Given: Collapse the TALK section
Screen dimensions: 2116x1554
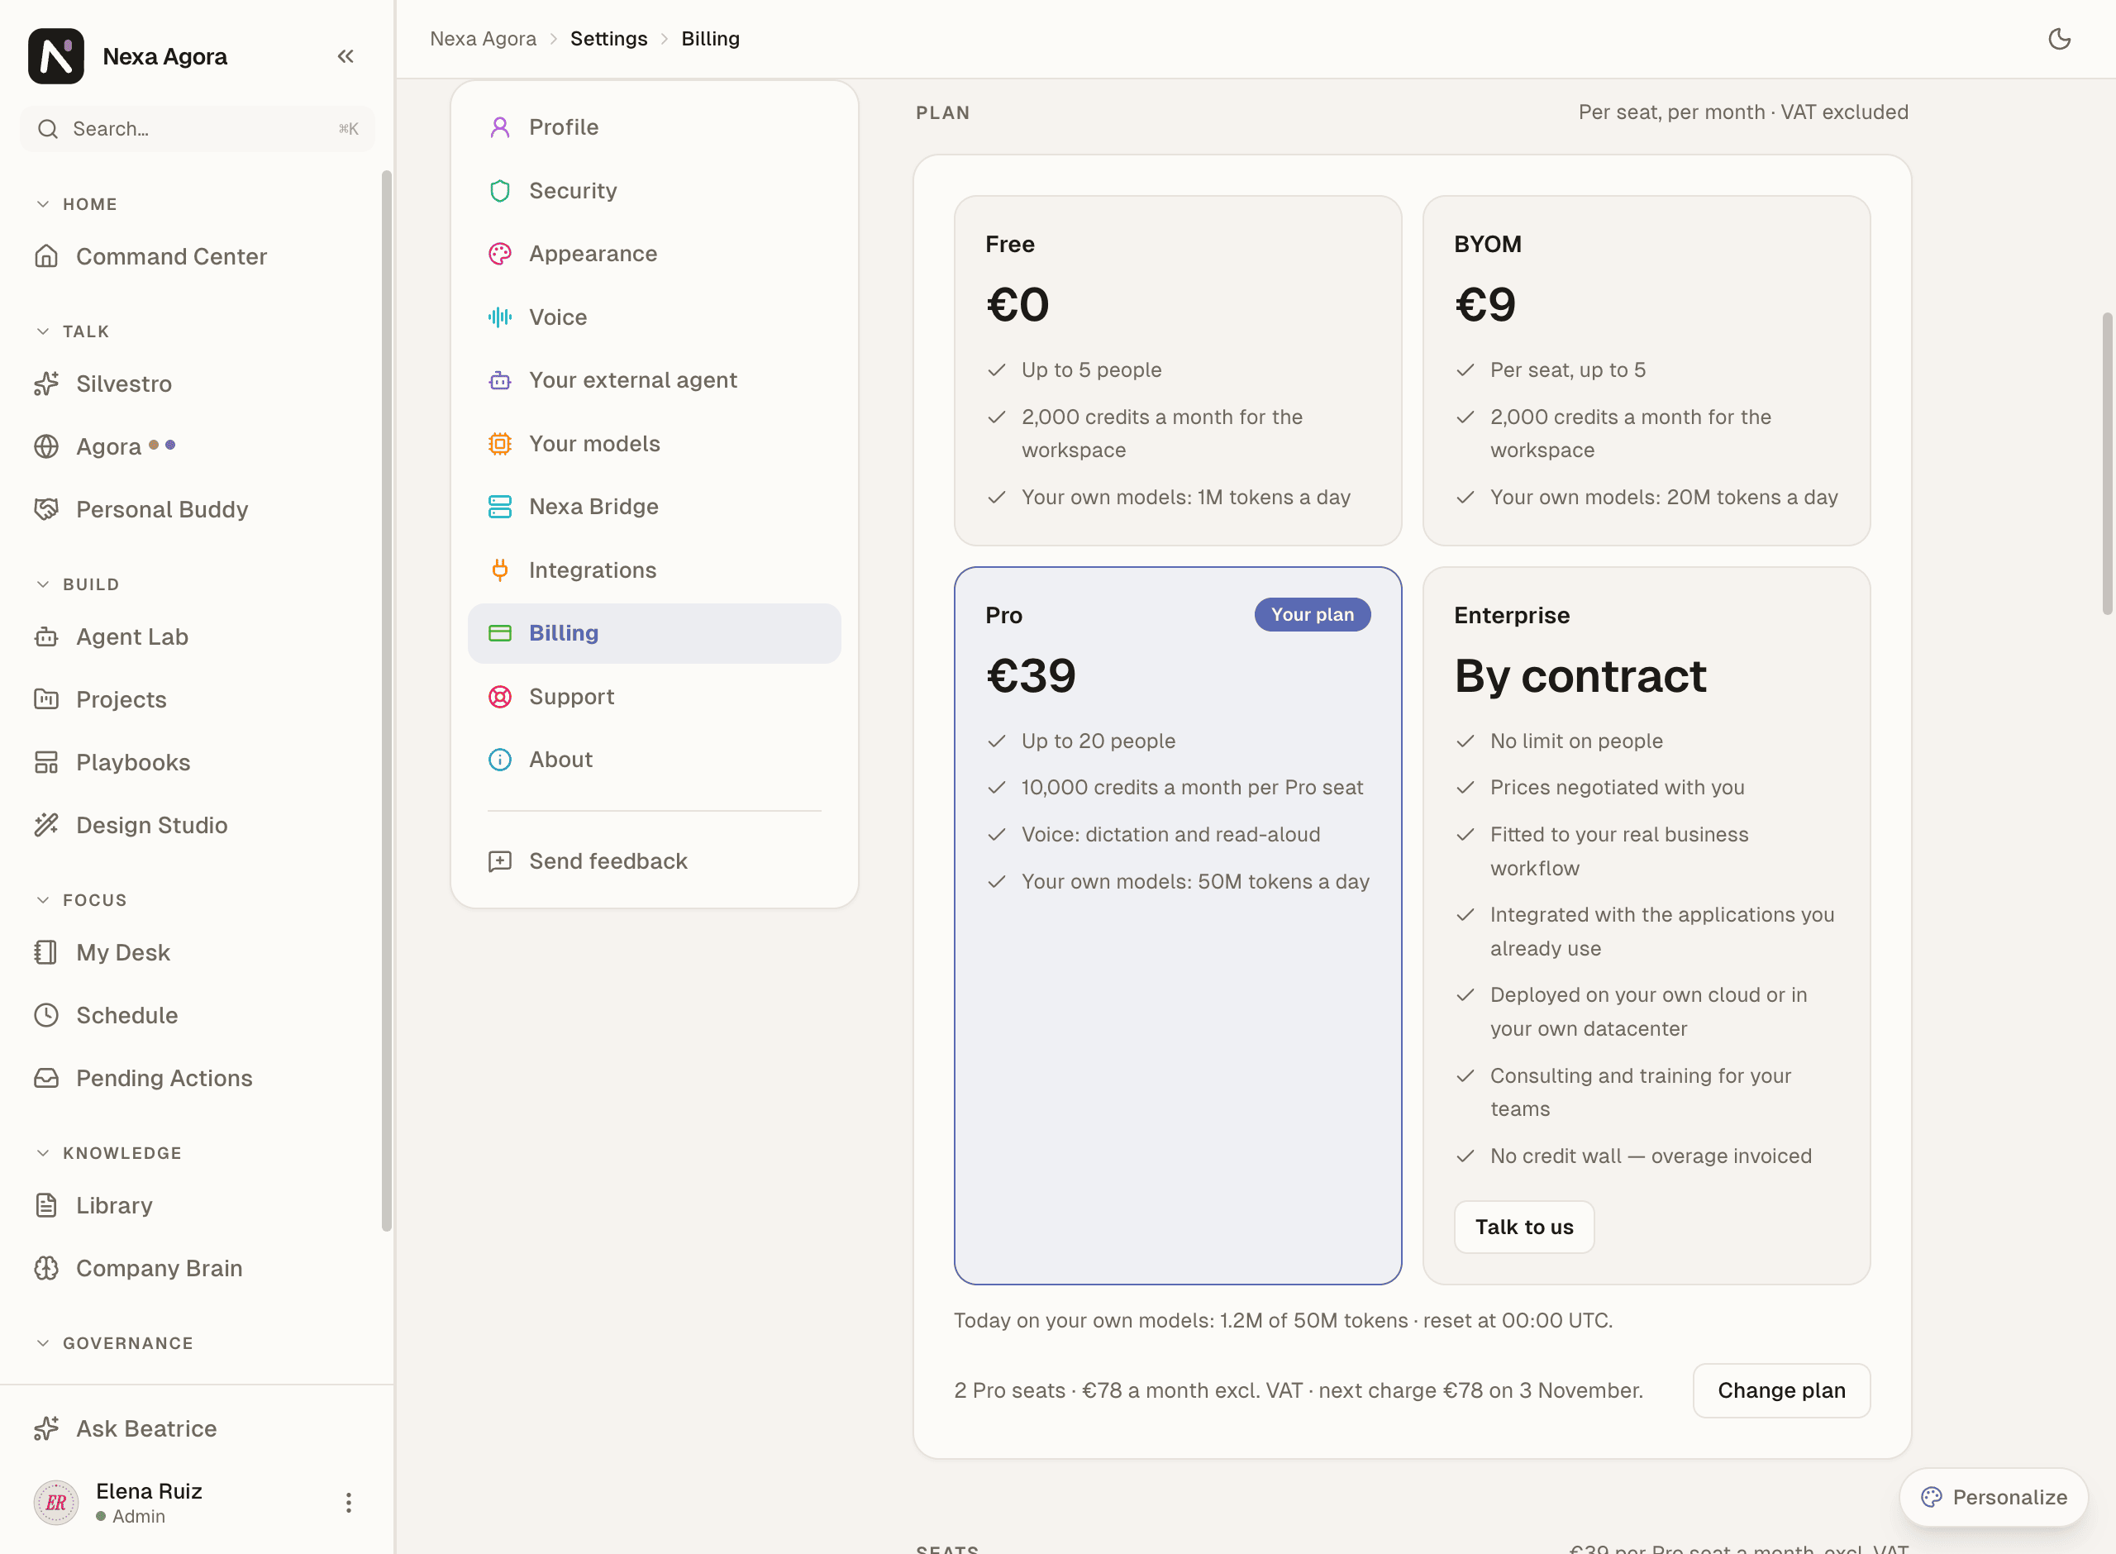Looking at the screenshot, I should [43, 331].
